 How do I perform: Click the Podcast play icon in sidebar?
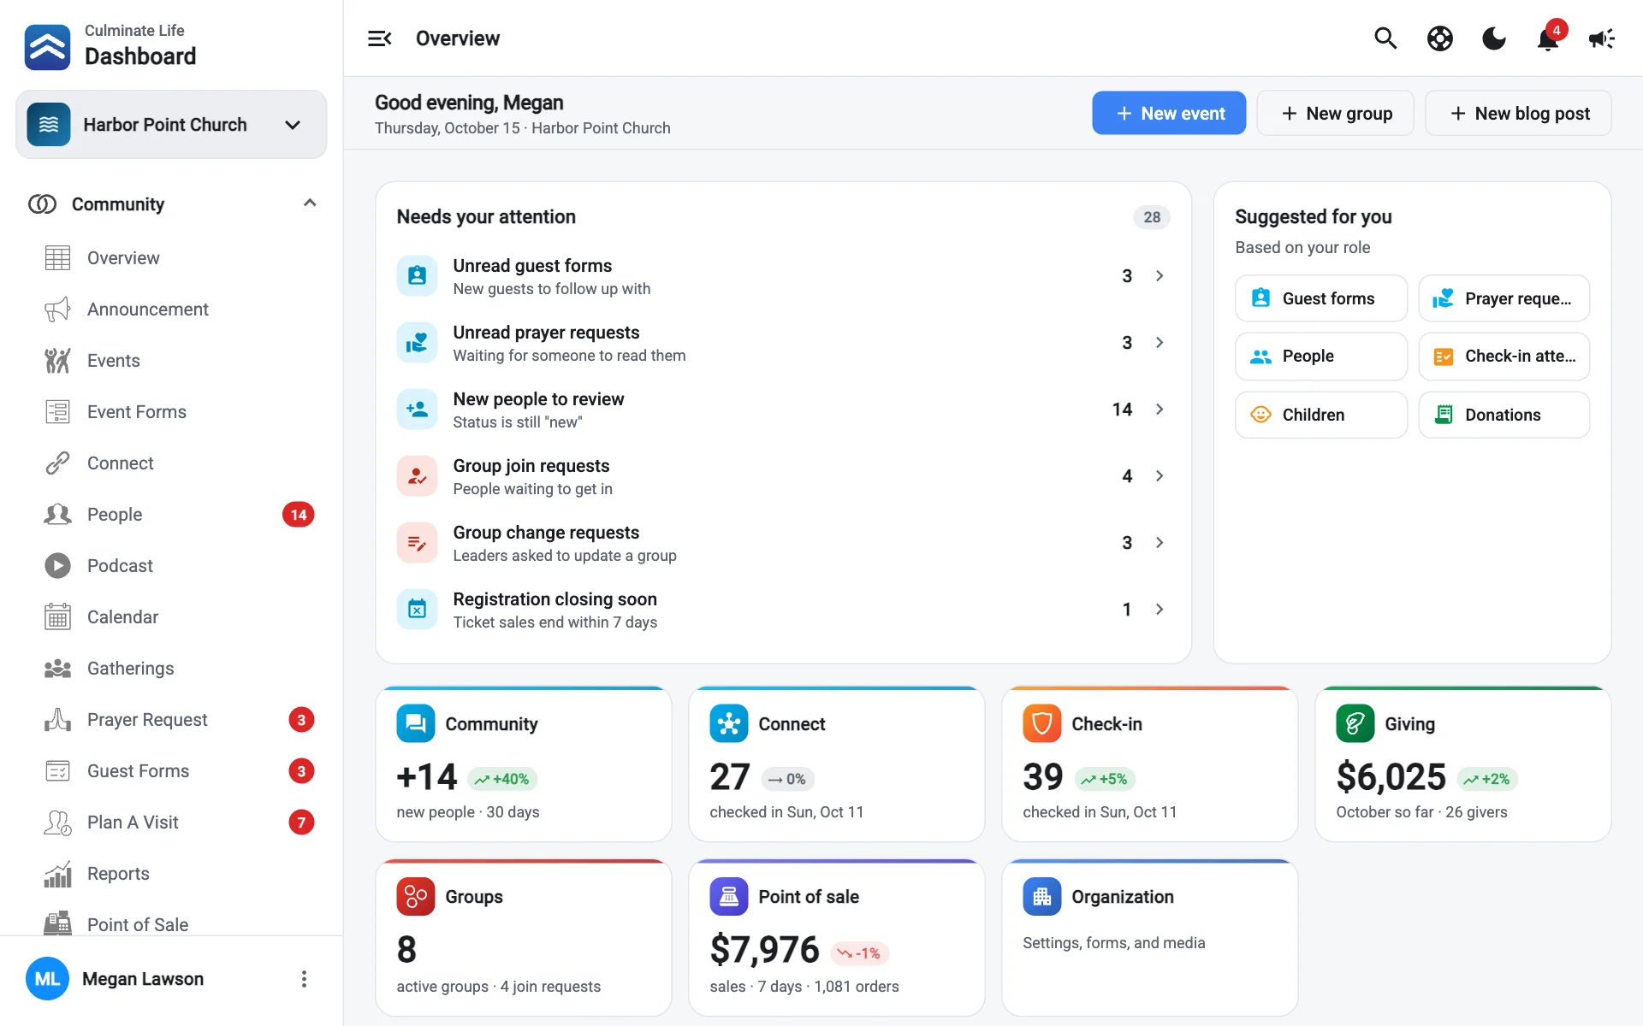tap(57, 566)
